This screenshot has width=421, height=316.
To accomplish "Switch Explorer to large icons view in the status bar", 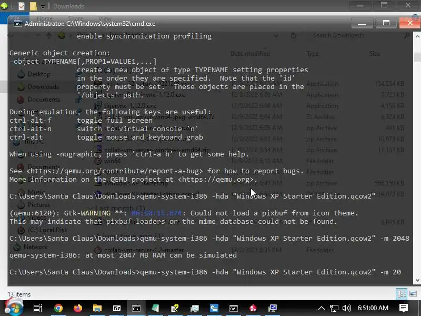I will pyautogui.click(x=413, y=294).
